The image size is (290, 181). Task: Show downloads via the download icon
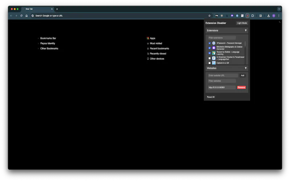point(269,16)
